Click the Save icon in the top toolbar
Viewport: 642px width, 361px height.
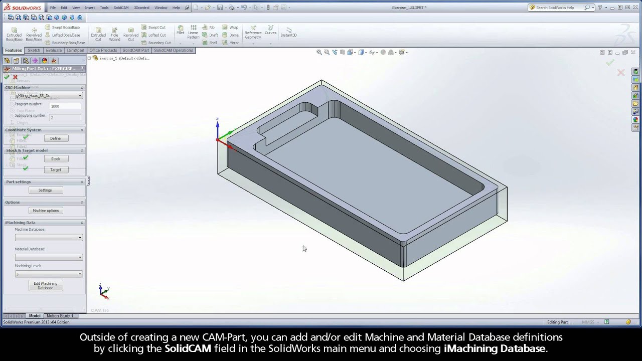(x=220, y=8)
